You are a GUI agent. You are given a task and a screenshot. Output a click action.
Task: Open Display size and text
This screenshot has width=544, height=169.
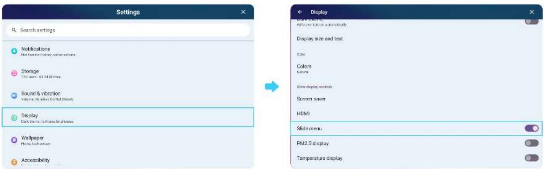coord(416,38)
